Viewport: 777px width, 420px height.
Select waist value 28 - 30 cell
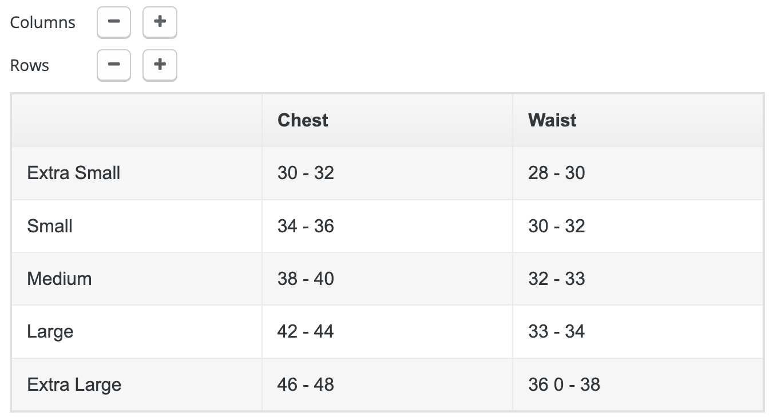point(638,173)
